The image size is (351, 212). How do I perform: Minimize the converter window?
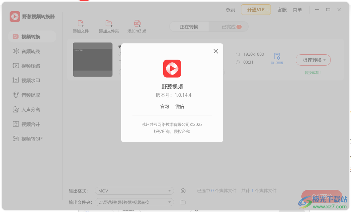coord(317,10)
